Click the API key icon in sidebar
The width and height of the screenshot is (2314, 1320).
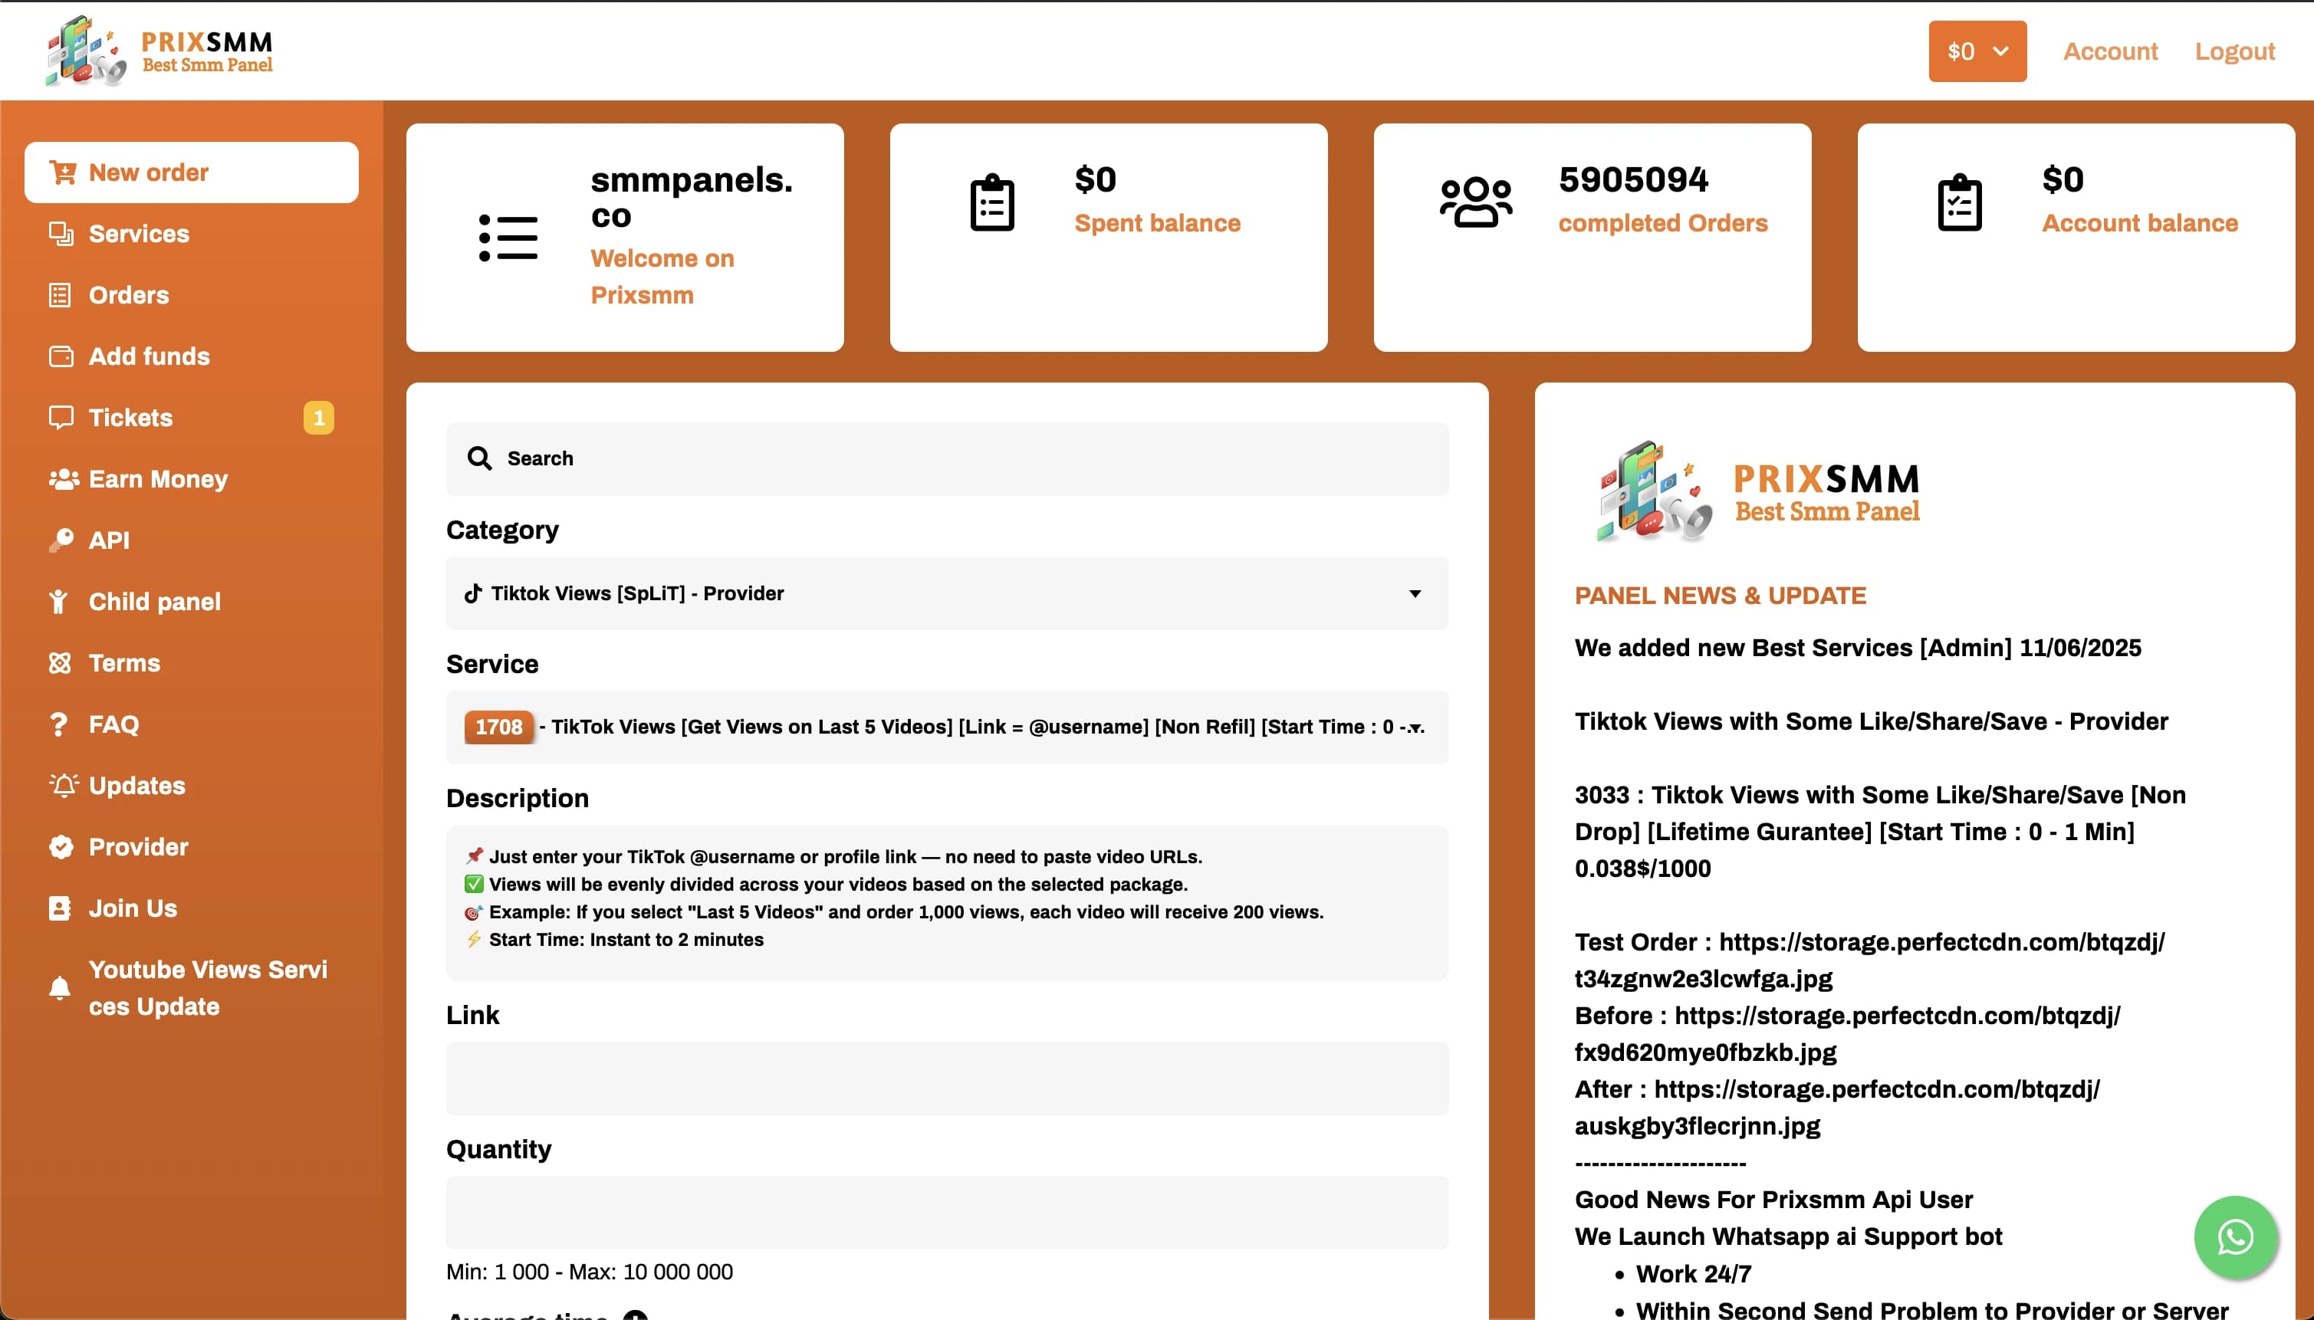point(61,540)
